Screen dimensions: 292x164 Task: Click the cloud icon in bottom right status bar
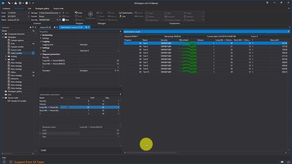click(x=282, y=162)
